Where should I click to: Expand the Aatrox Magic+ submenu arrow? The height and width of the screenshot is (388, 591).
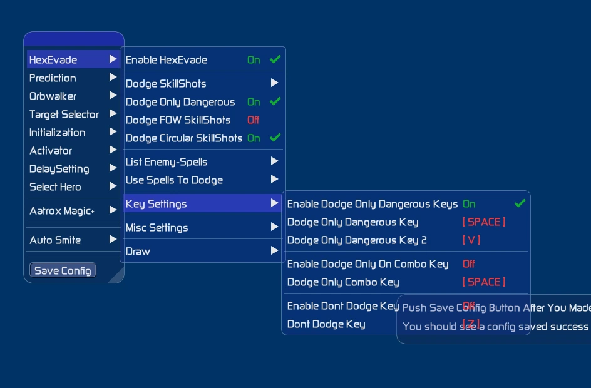pyautogui.click(x=113, y=210)
